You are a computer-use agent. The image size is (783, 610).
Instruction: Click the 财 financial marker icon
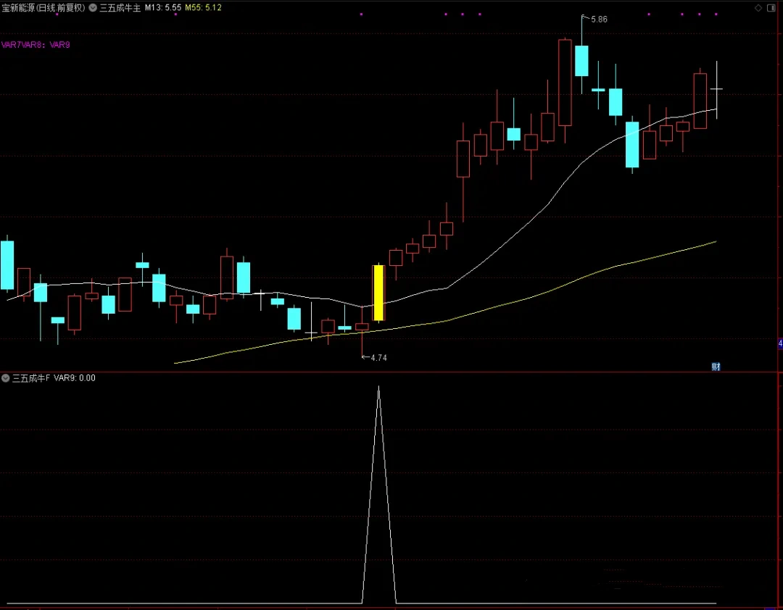pos(716,367)
